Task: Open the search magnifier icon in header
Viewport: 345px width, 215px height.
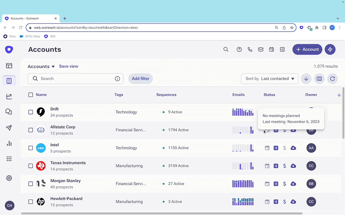Action: 226,49
